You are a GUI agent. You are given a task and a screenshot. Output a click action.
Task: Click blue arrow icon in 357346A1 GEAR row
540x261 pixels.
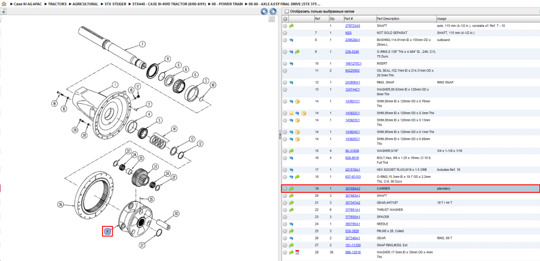292,238
